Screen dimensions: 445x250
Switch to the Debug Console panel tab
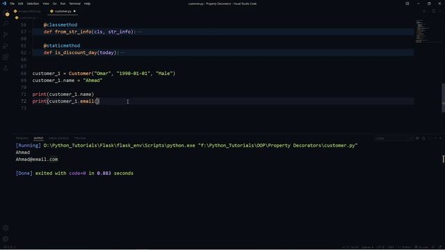point(58,138)
